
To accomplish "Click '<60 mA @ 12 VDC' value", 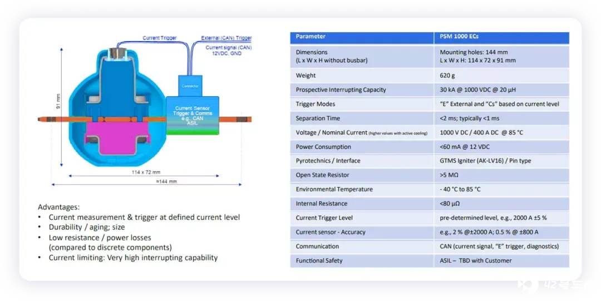I will coord(465,147).
